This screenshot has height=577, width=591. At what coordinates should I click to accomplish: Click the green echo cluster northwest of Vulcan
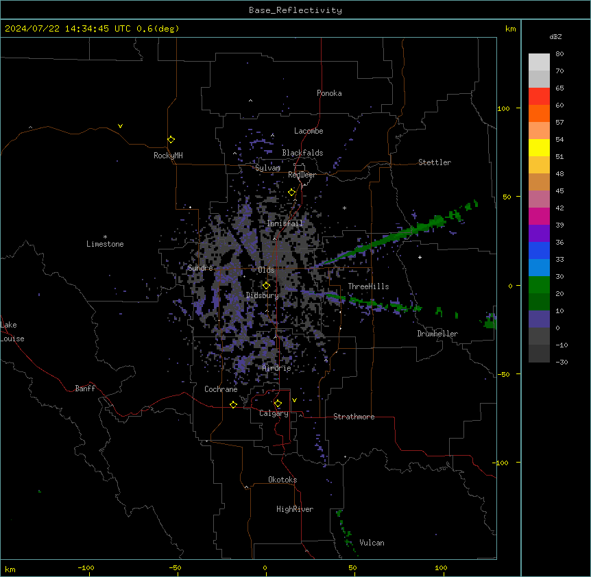tap(346, 531)
